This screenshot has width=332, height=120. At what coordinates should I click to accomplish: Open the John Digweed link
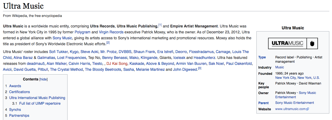tap(185, 69)
